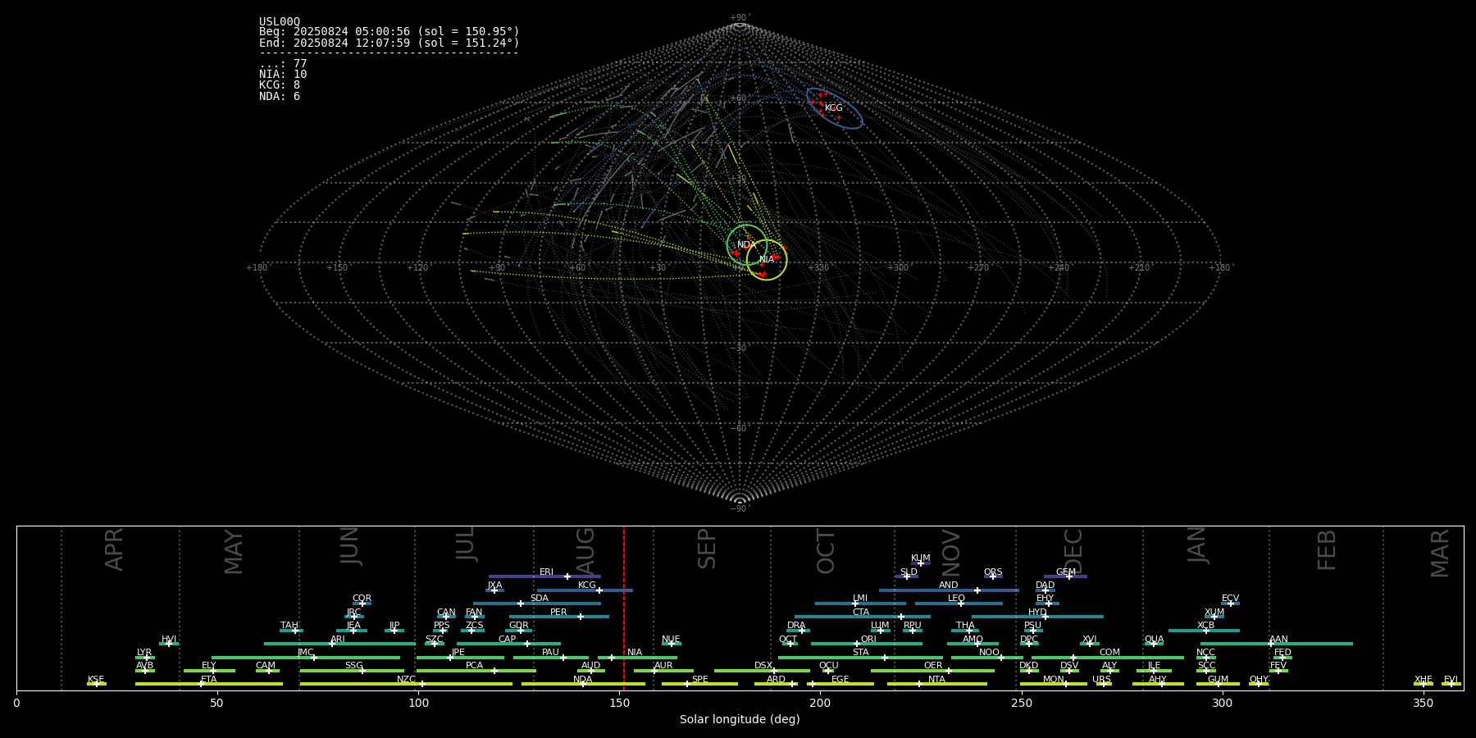The image size is (1476, 738).
Task: Click the SEP month label in timeline
Action: coord(707,549)
